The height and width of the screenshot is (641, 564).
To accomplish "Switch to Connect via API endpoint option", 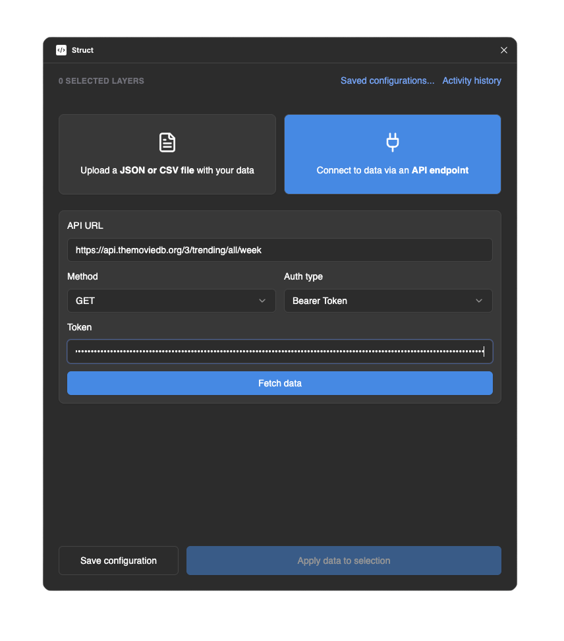I will [392, 154].
